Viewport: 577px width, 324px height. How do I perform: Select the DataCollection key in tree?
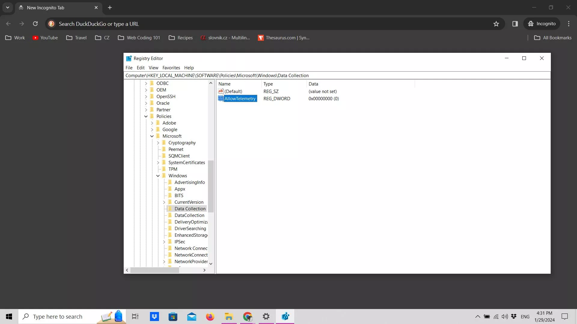pyautogui.click(x=189, y=215)
